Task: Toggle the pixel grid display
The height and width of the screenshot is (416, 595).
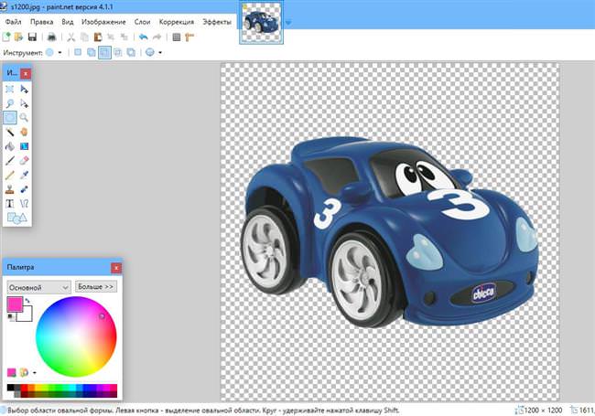Action: [177, 37]
